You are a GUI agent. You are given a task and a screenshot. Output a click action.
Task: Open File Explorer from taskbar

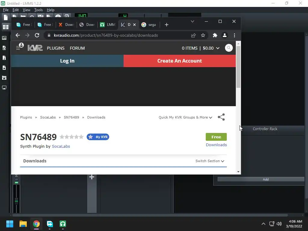(23, 224)
